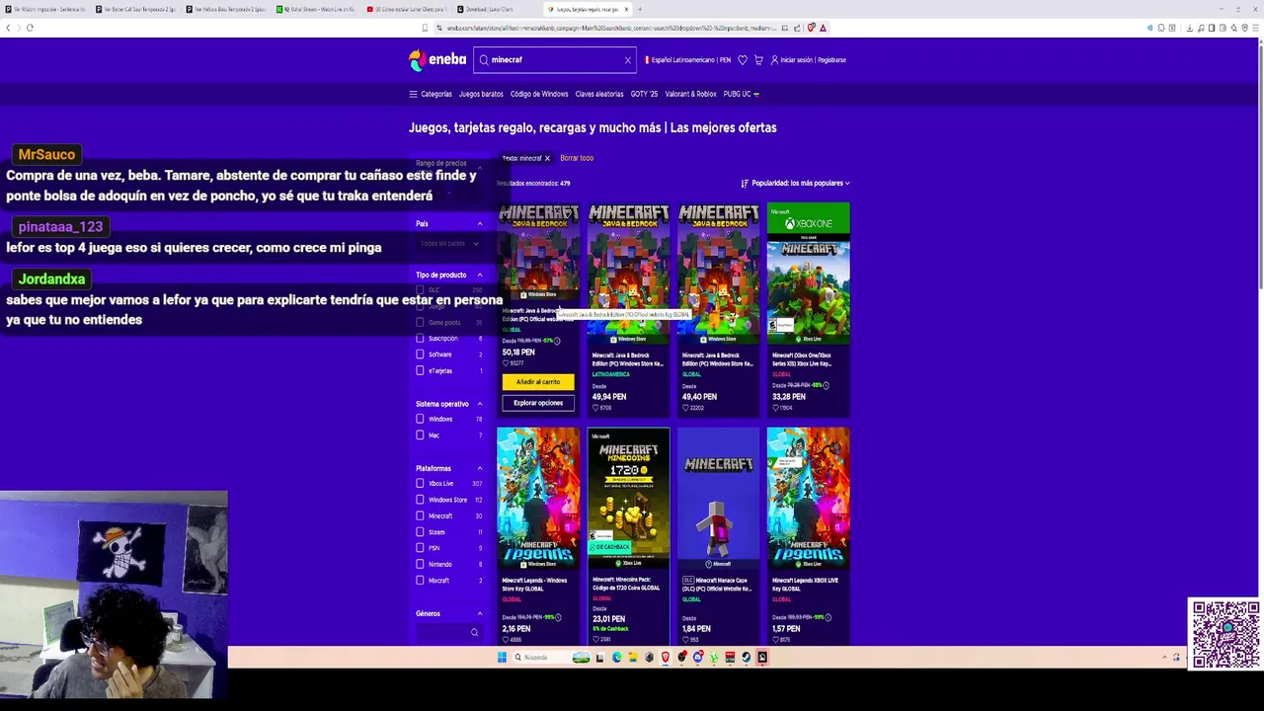Open Minecraft Legends XBOX LIVE Key title

click(x=805, y=585)
